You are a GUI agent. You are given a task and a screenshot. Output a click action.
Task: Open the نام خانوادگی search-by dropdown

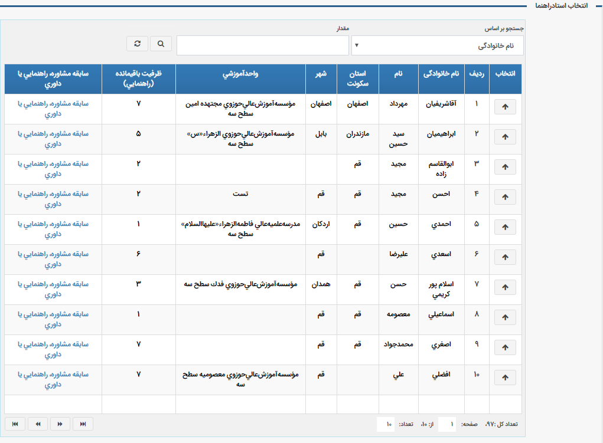438,46
